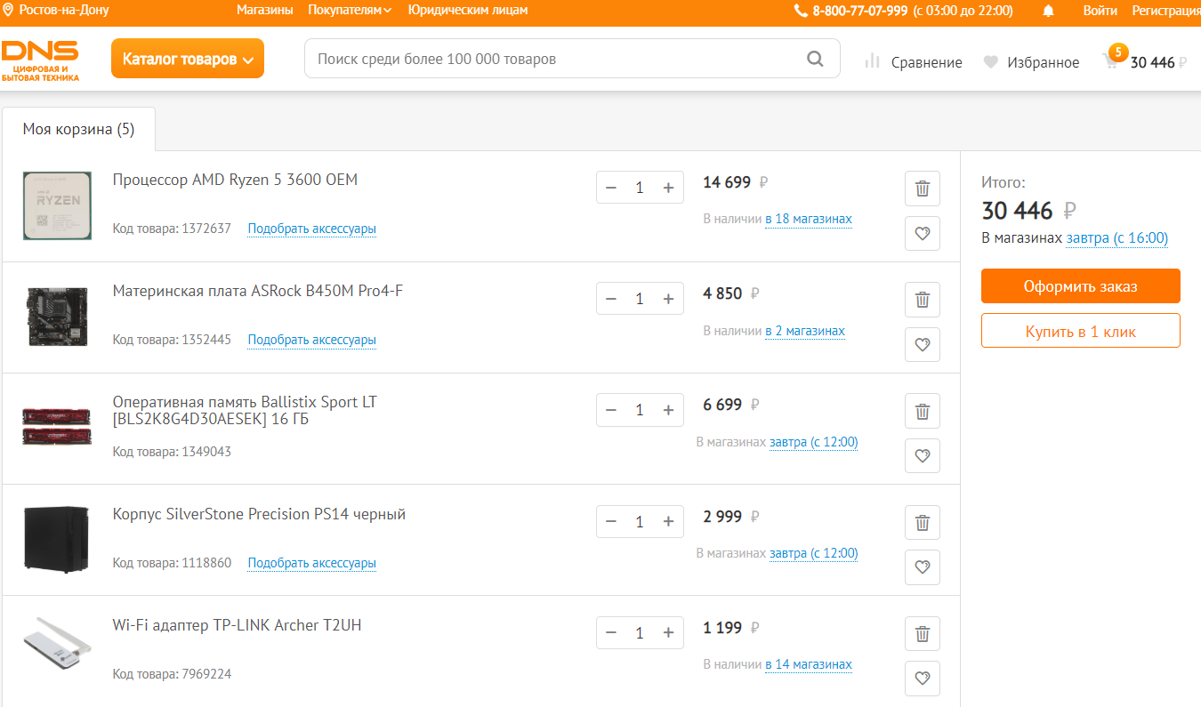Add Ballistix Sport LT memory to favorites
Image resolution: width=1201 pixels, height=707 pixels.
coord(923,456)
